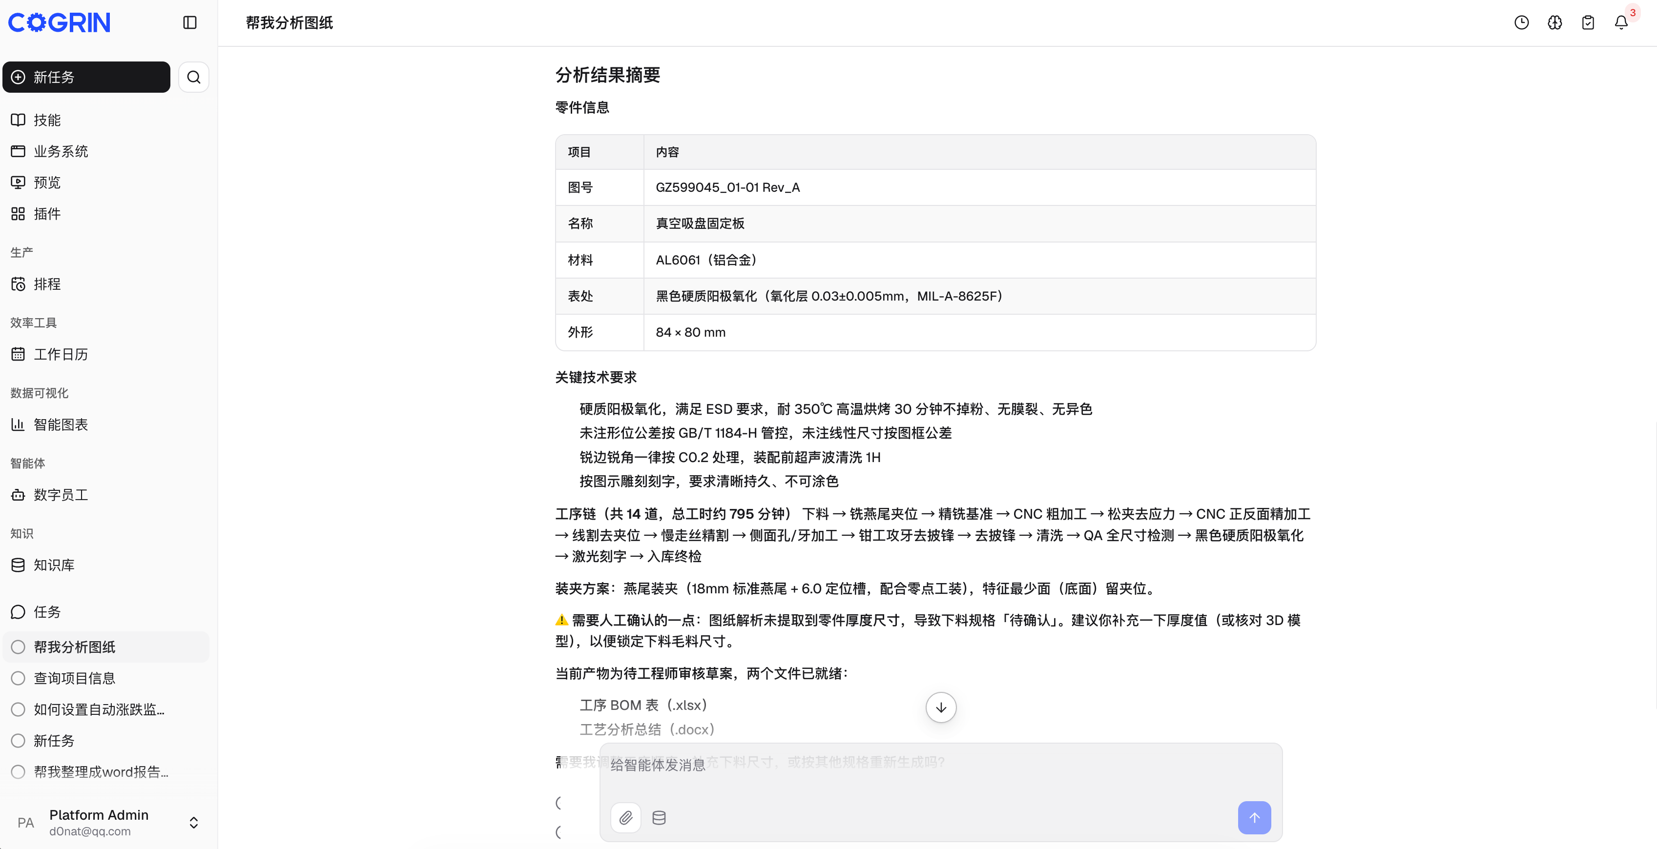Click the 技能 book icon
This screenshot has height=849, width=1657.
[x=18, y=120]
